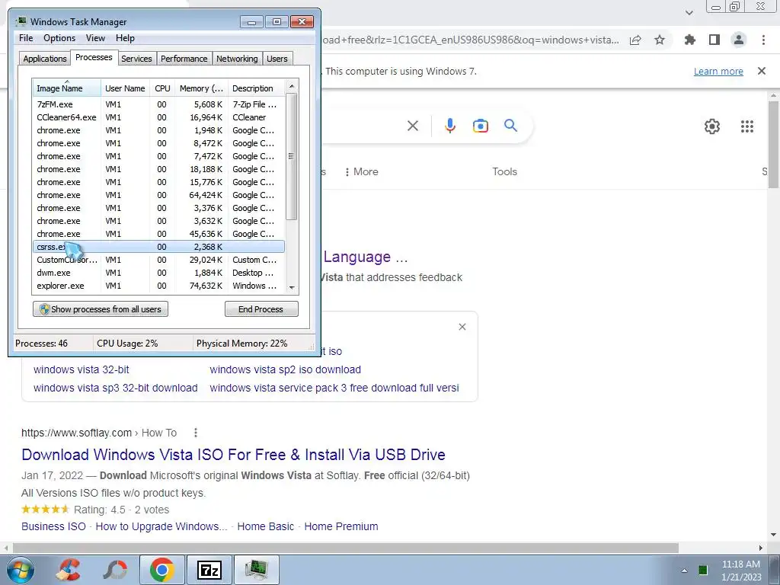The width and height of the screenshot is (780, 585).
Task: Switch to the Users tab
Action: (277, 59)
